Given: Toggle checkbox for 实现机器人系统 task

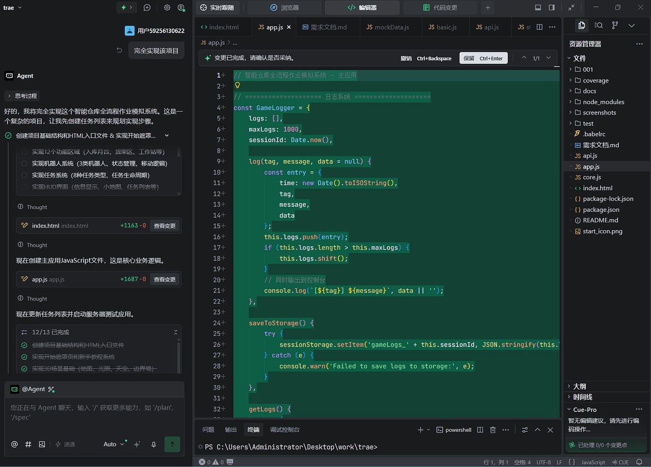Looking at the screenshot, I should (24, 163).
